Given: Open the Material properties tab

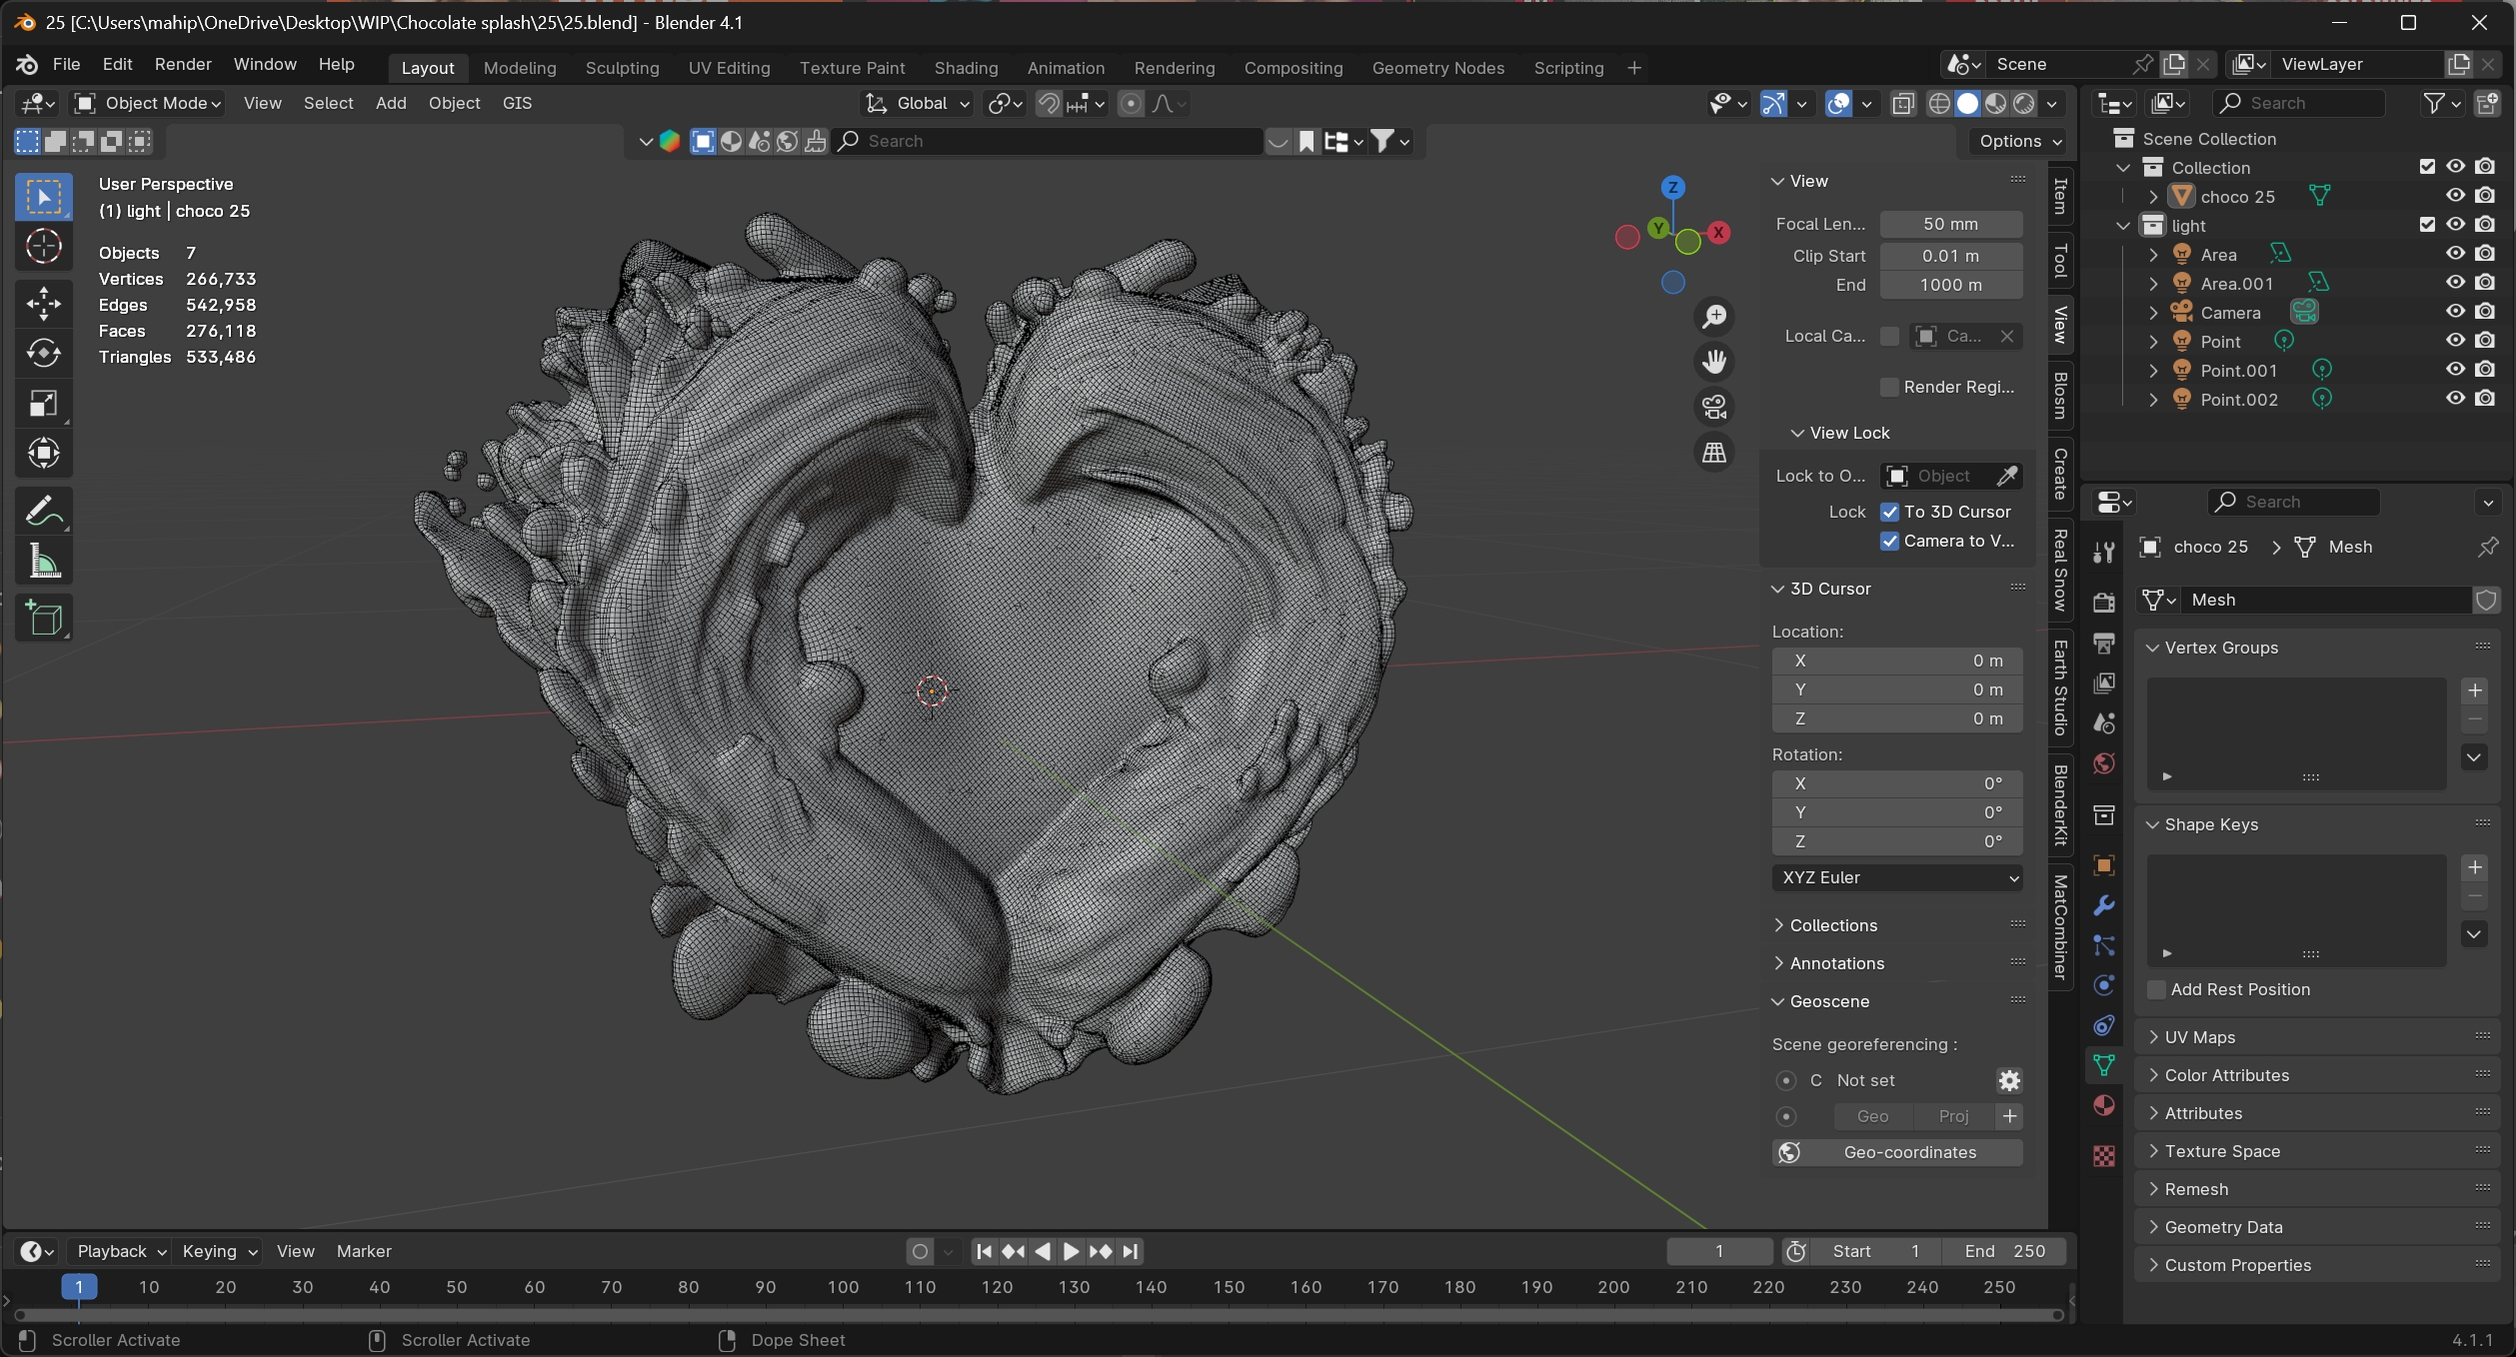Looking at the screenshot, I should (2104, 1106).
